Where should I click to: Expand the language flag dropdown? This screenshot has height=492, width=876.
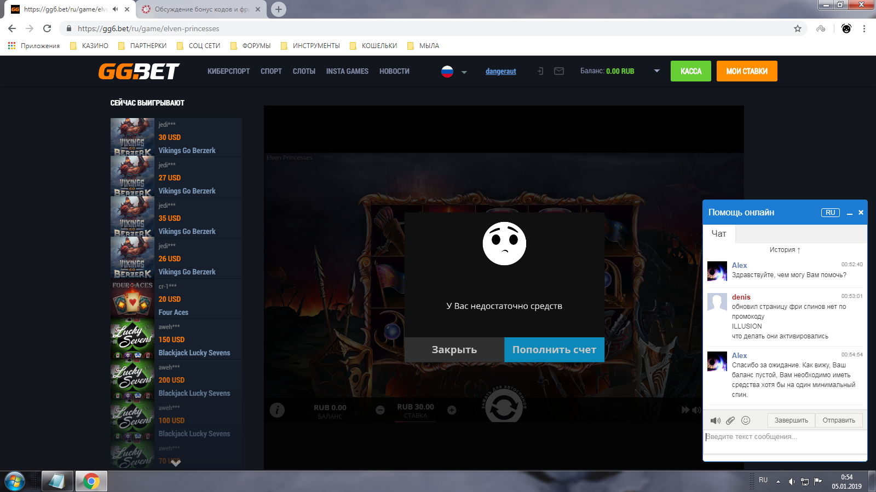(464, 72)
